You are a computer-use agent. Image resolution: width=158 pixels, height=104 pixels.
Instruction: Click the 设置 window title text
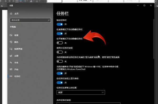click(11, 6)
